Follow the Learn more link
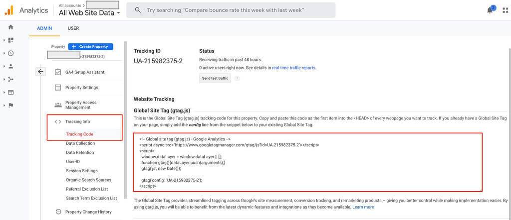 coord(363,207)
